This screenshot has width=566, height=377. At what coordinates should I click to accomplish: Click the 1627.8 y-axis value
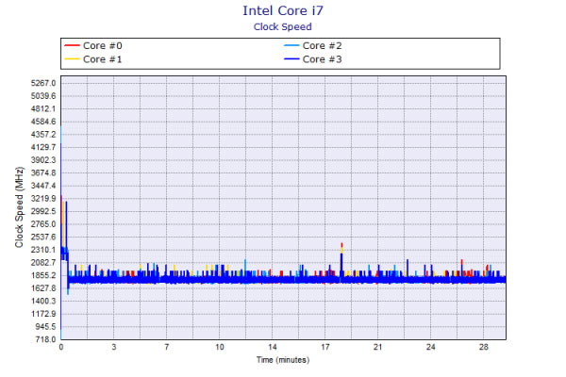coord(43,288)
